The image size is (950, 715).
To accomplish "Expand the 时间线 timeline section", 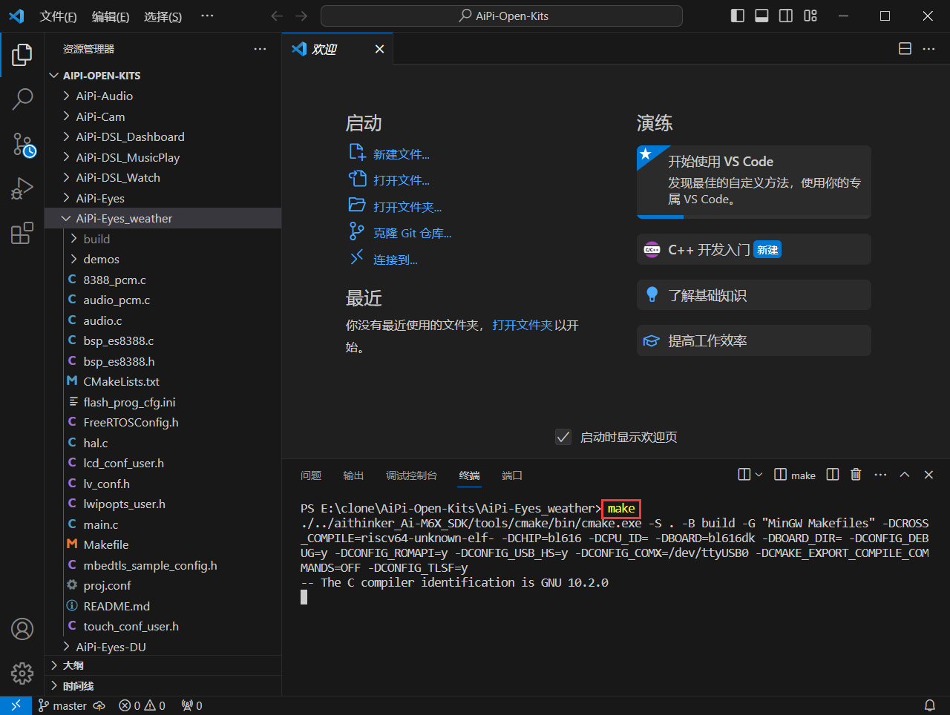I will tap(163, 686).
